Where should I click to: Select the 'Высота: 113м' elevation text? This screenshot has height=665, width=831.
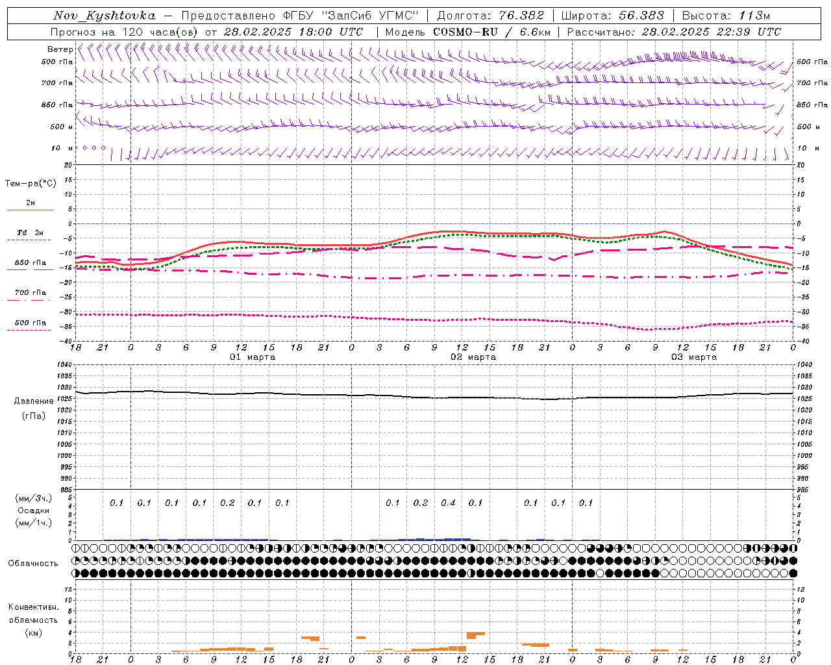point(725,16)
